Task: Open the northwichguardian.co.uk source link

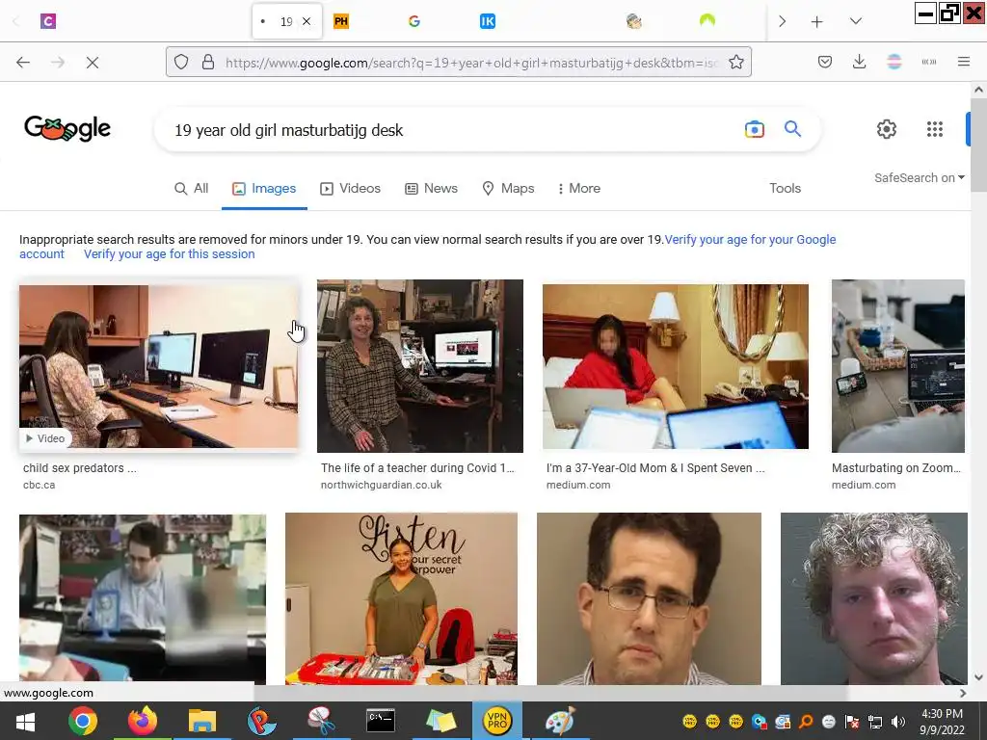Action: 382,486
